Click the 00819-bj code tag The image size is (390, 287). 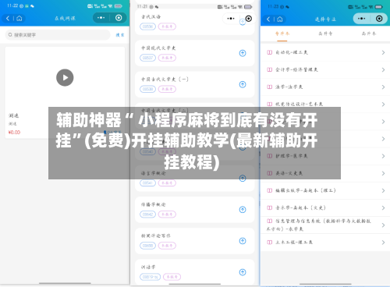click(151, 277)
